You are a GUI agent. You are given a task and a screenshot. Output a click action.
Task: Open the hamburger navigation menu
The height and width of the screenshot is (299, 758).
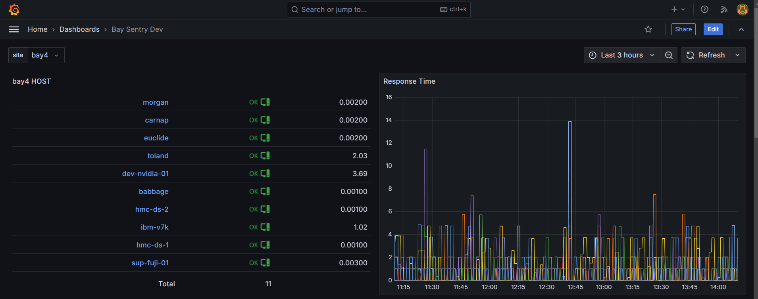14,29
